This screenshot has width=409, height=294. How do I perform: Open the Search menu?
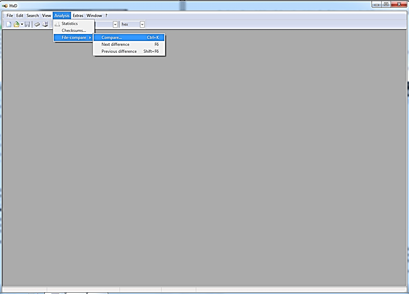tap(33, 16)
